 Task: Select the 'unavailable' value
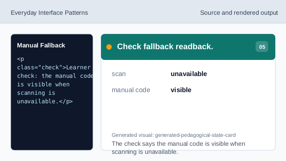click(x=189, y=74)
